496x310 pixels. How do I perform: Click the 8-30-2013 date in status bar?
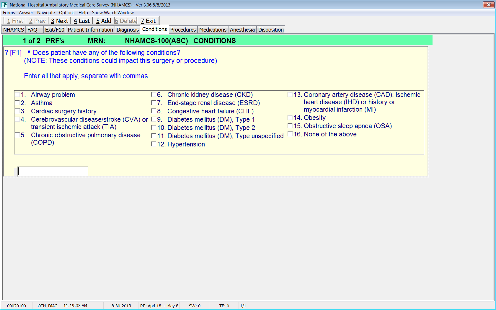pos(121,306)
